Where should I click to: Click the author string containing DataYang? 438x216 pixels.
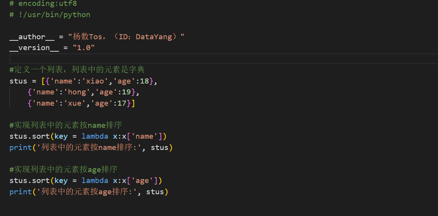point(126,37)
